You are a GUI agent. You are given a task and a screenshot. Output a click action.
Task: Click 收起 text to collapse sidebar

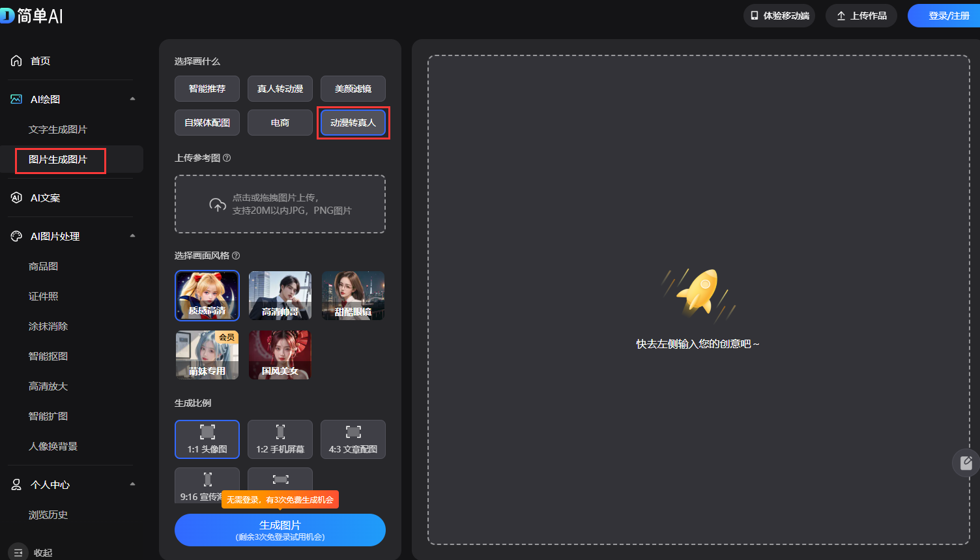coord(43,553)
